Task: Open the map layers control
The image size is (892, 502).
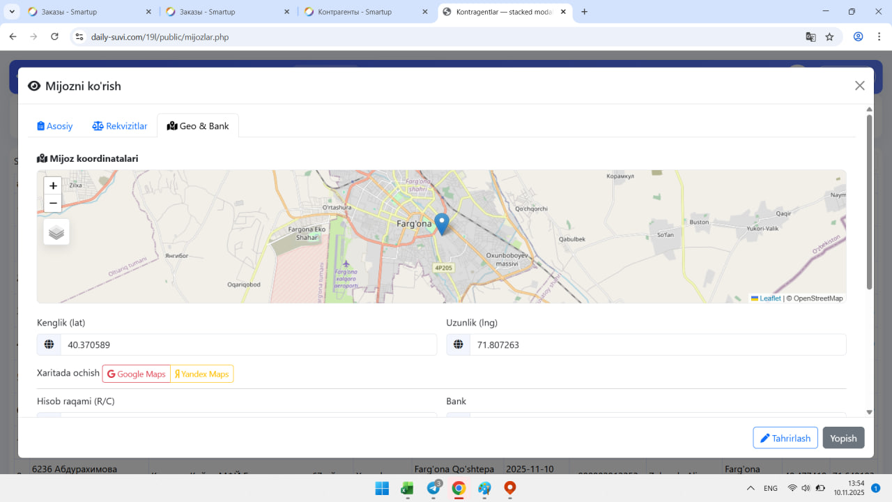Action: [56, 232]
